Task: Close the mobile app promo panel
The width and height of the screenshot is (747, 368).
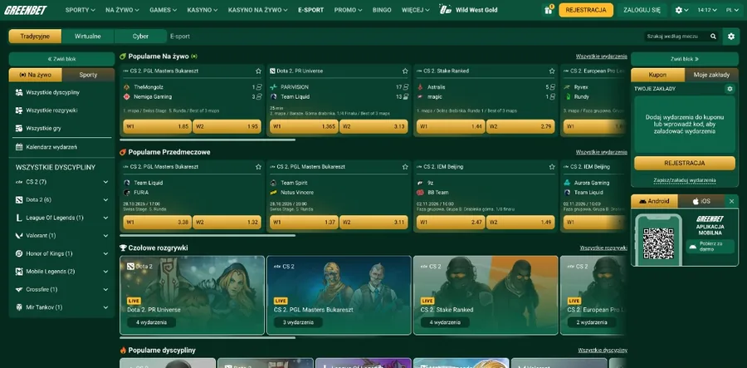Action: [732, 201]
